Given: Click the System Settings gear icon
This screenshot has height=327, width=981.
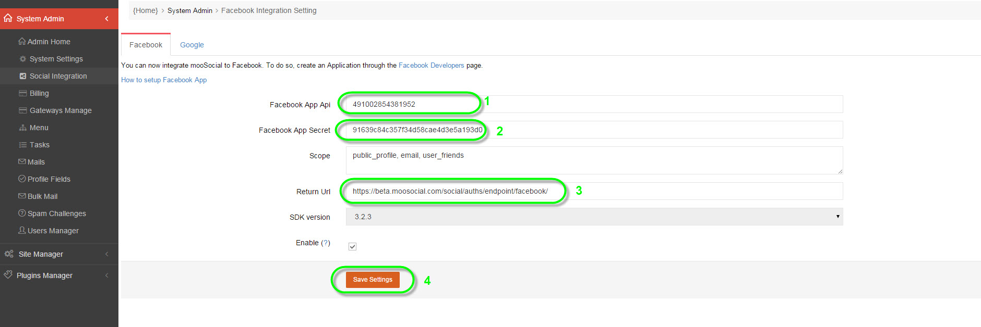Looking at the screenshot, I should [22, 59].
